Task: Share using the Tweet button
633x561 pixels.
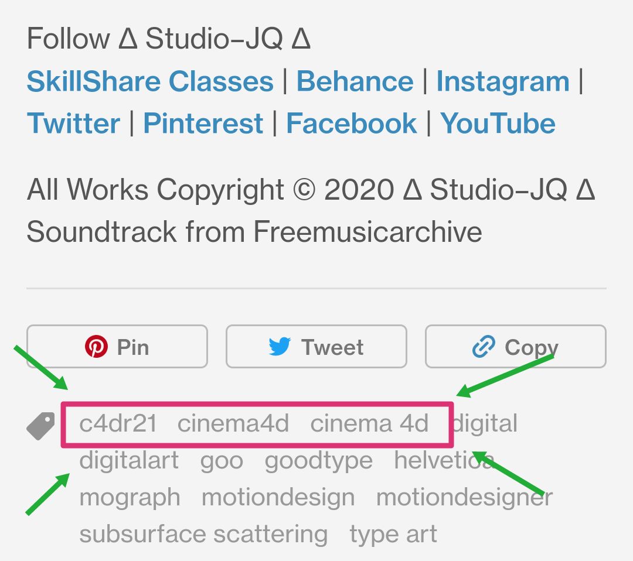Action: pos(316,347)
